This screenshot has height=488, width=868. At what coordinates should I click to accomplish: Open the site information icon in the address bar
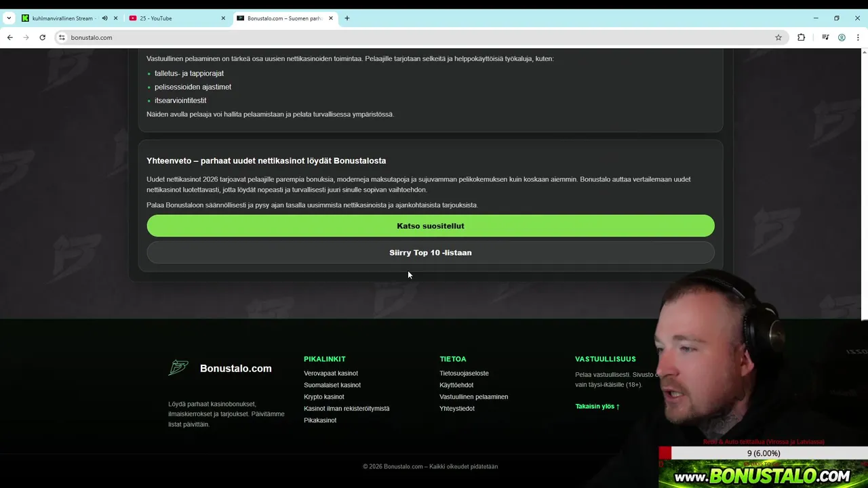pyautogui.click(x=62, y=37)
